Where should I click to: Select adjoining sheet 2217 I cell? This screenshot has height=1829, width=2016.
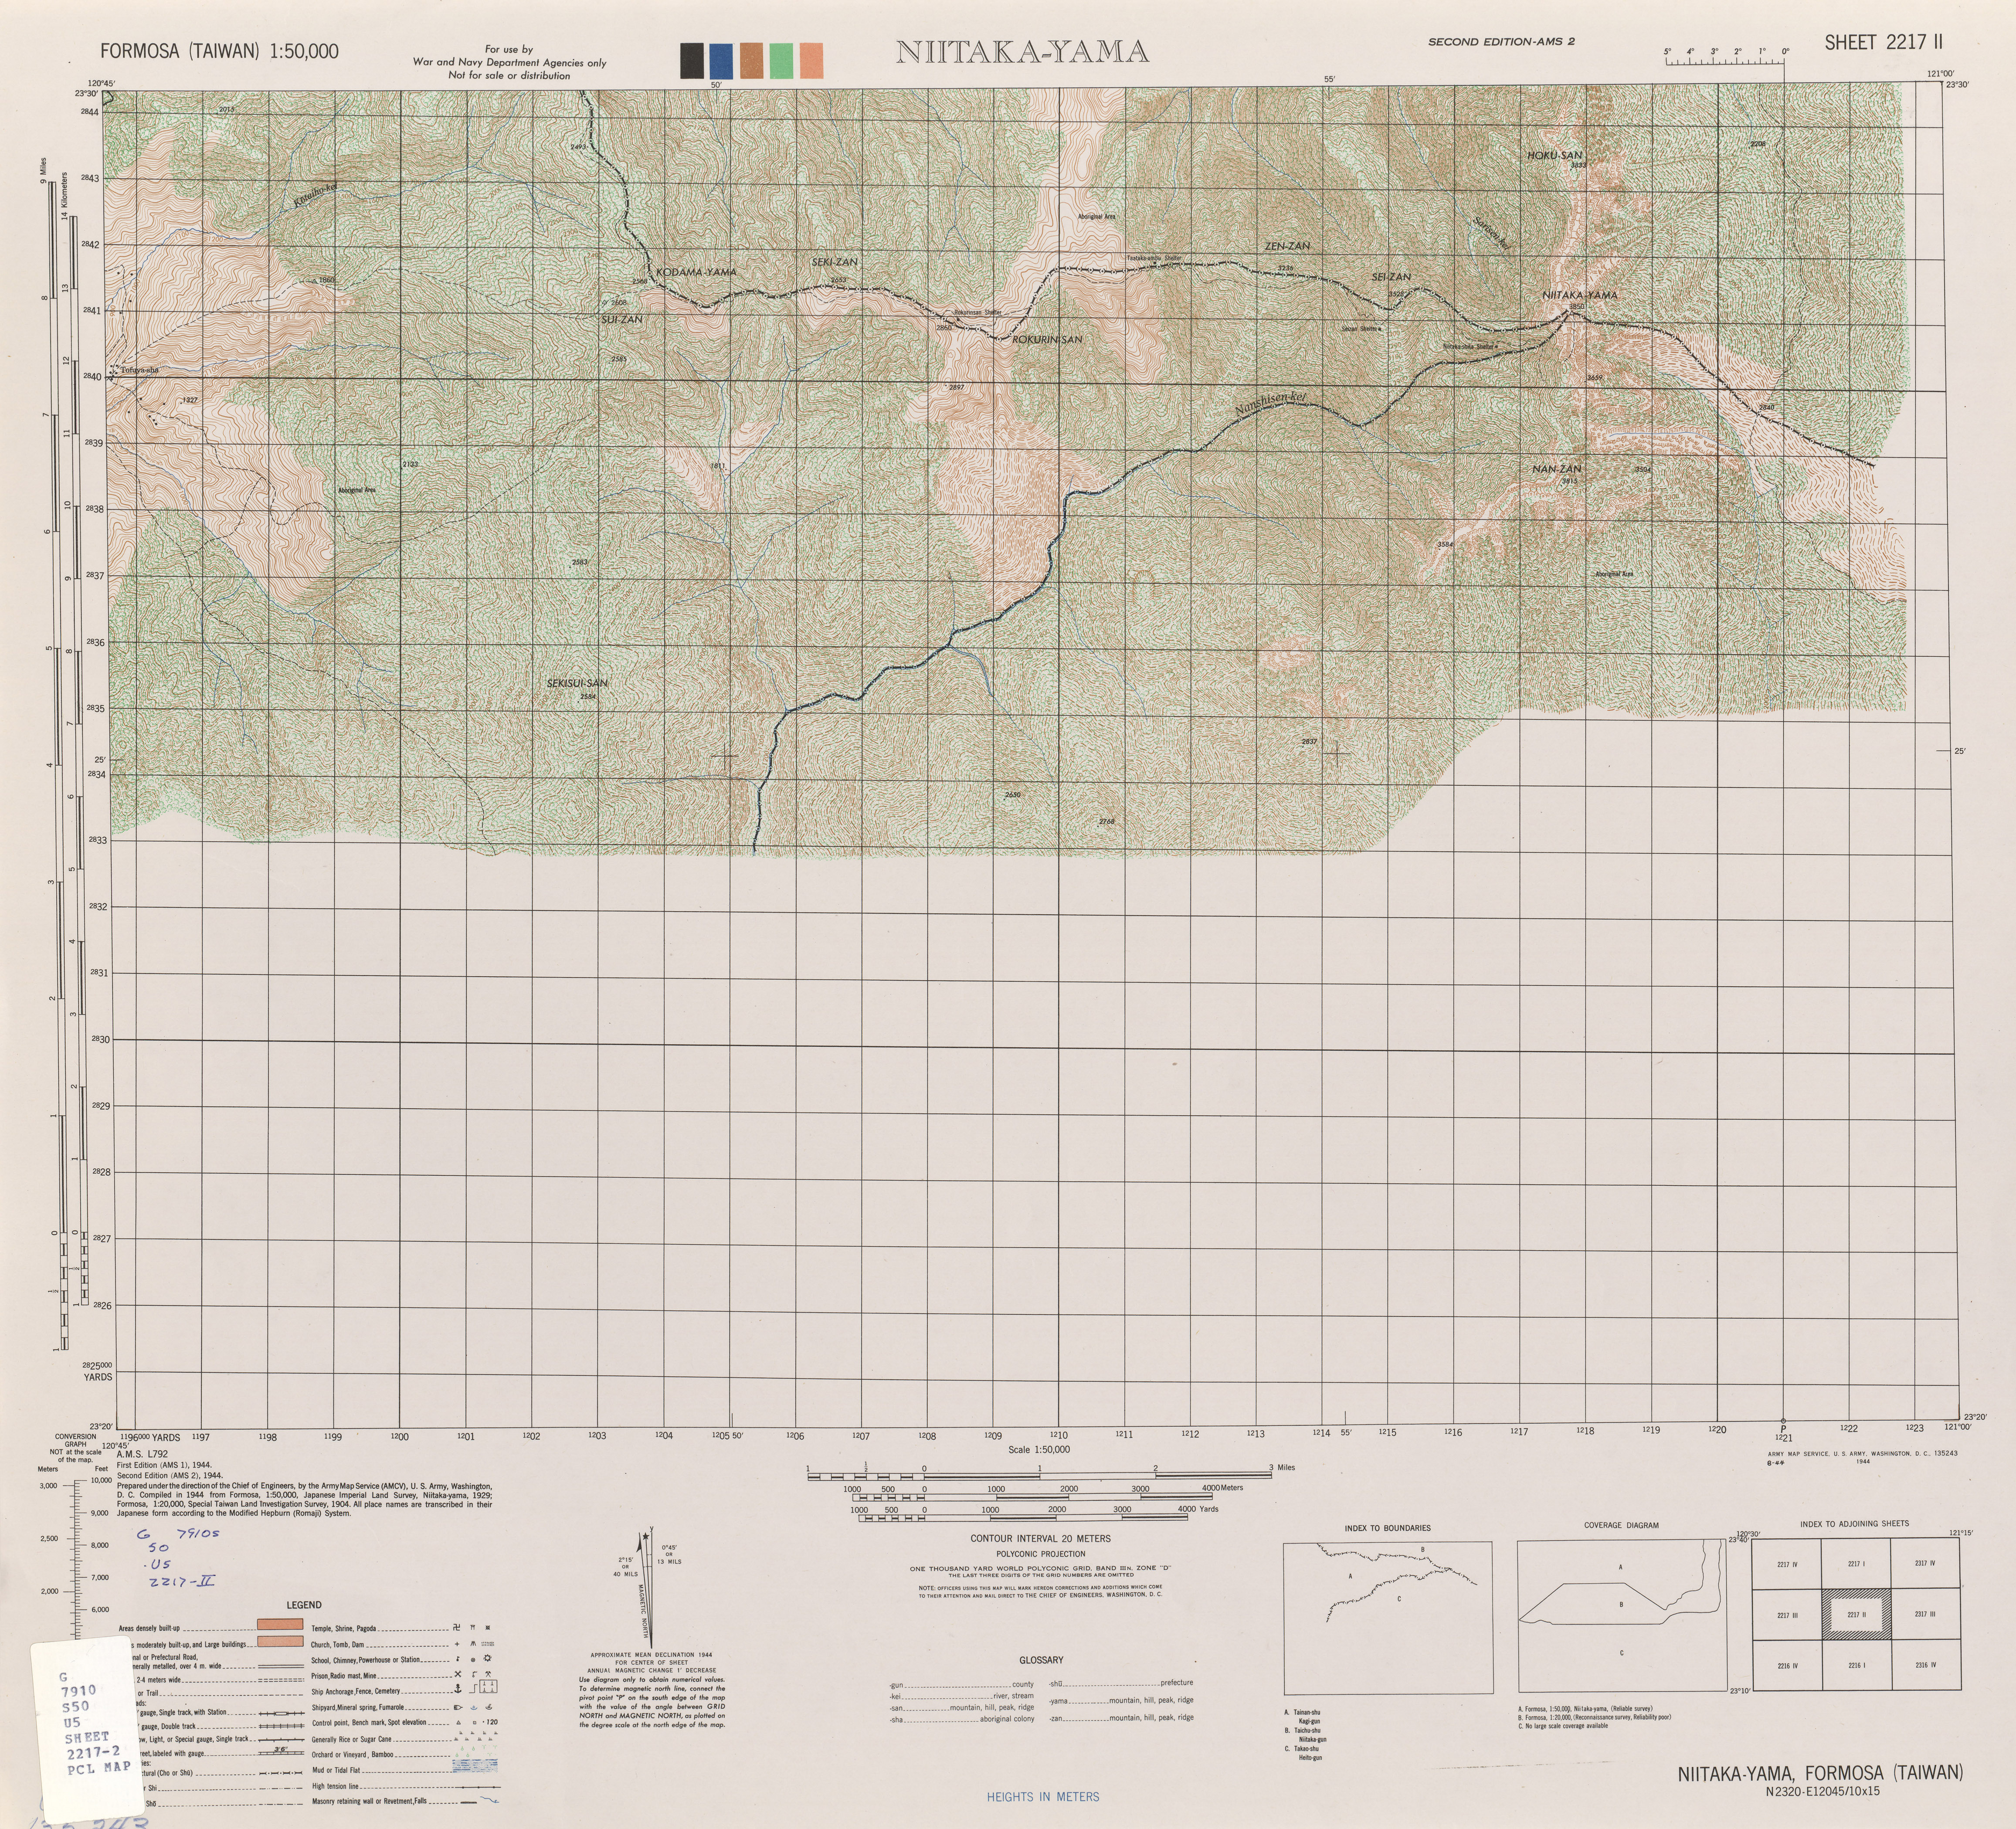coord(1857,1564)
